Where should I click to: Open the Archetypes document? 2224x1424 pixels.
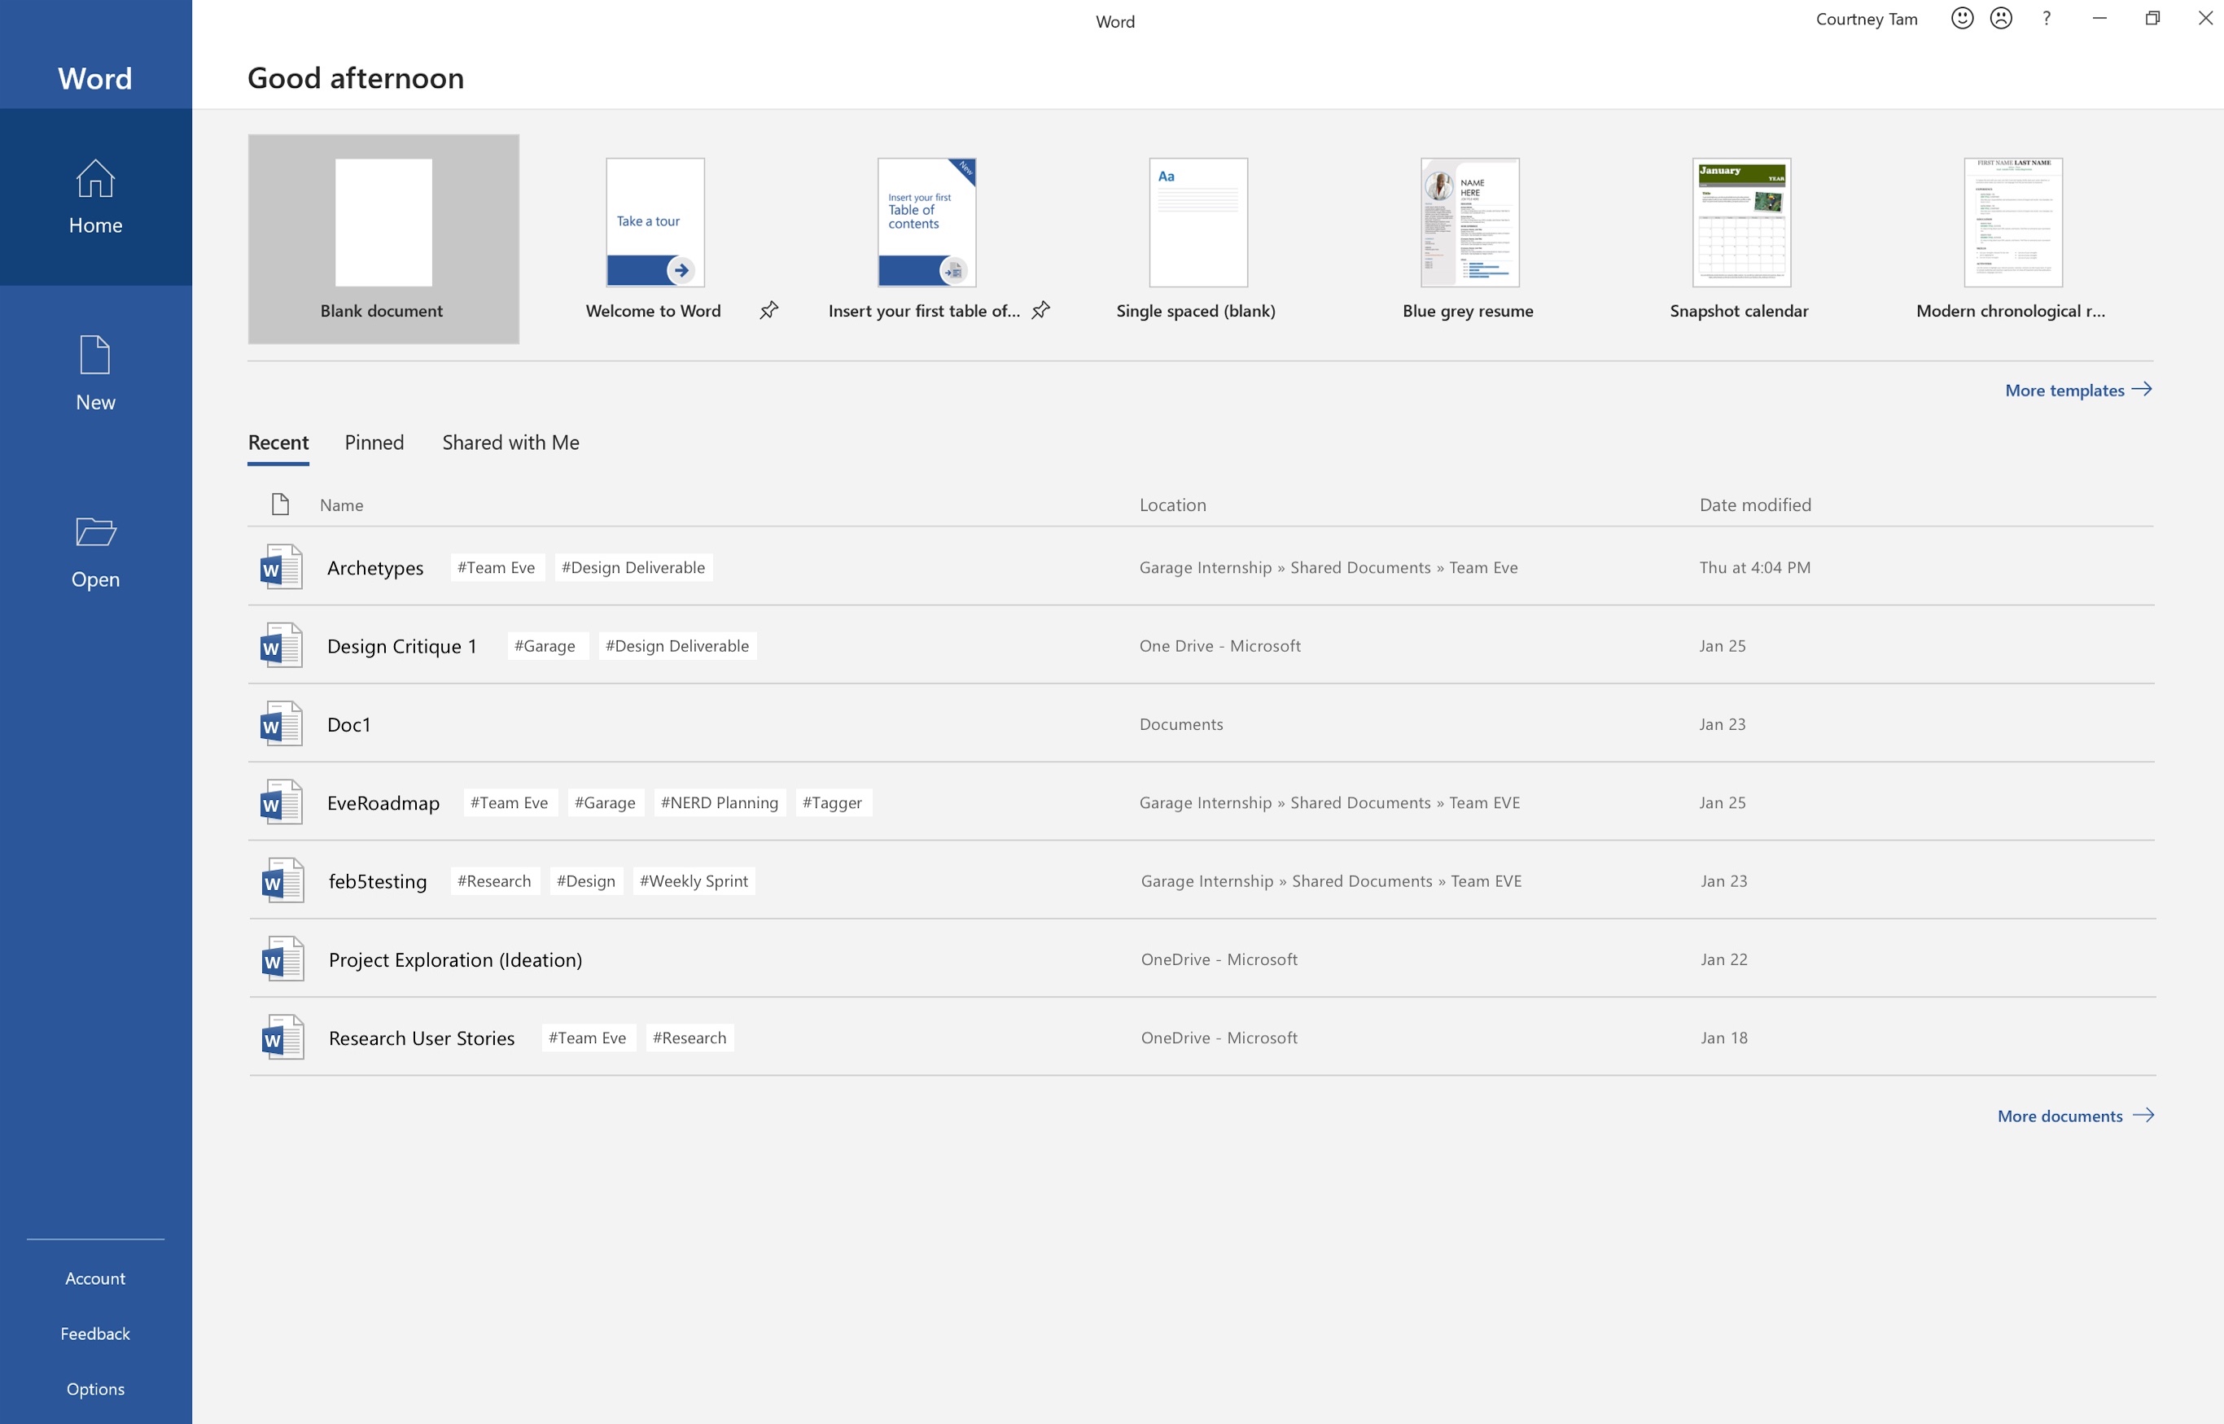click(x=374, y=568)
